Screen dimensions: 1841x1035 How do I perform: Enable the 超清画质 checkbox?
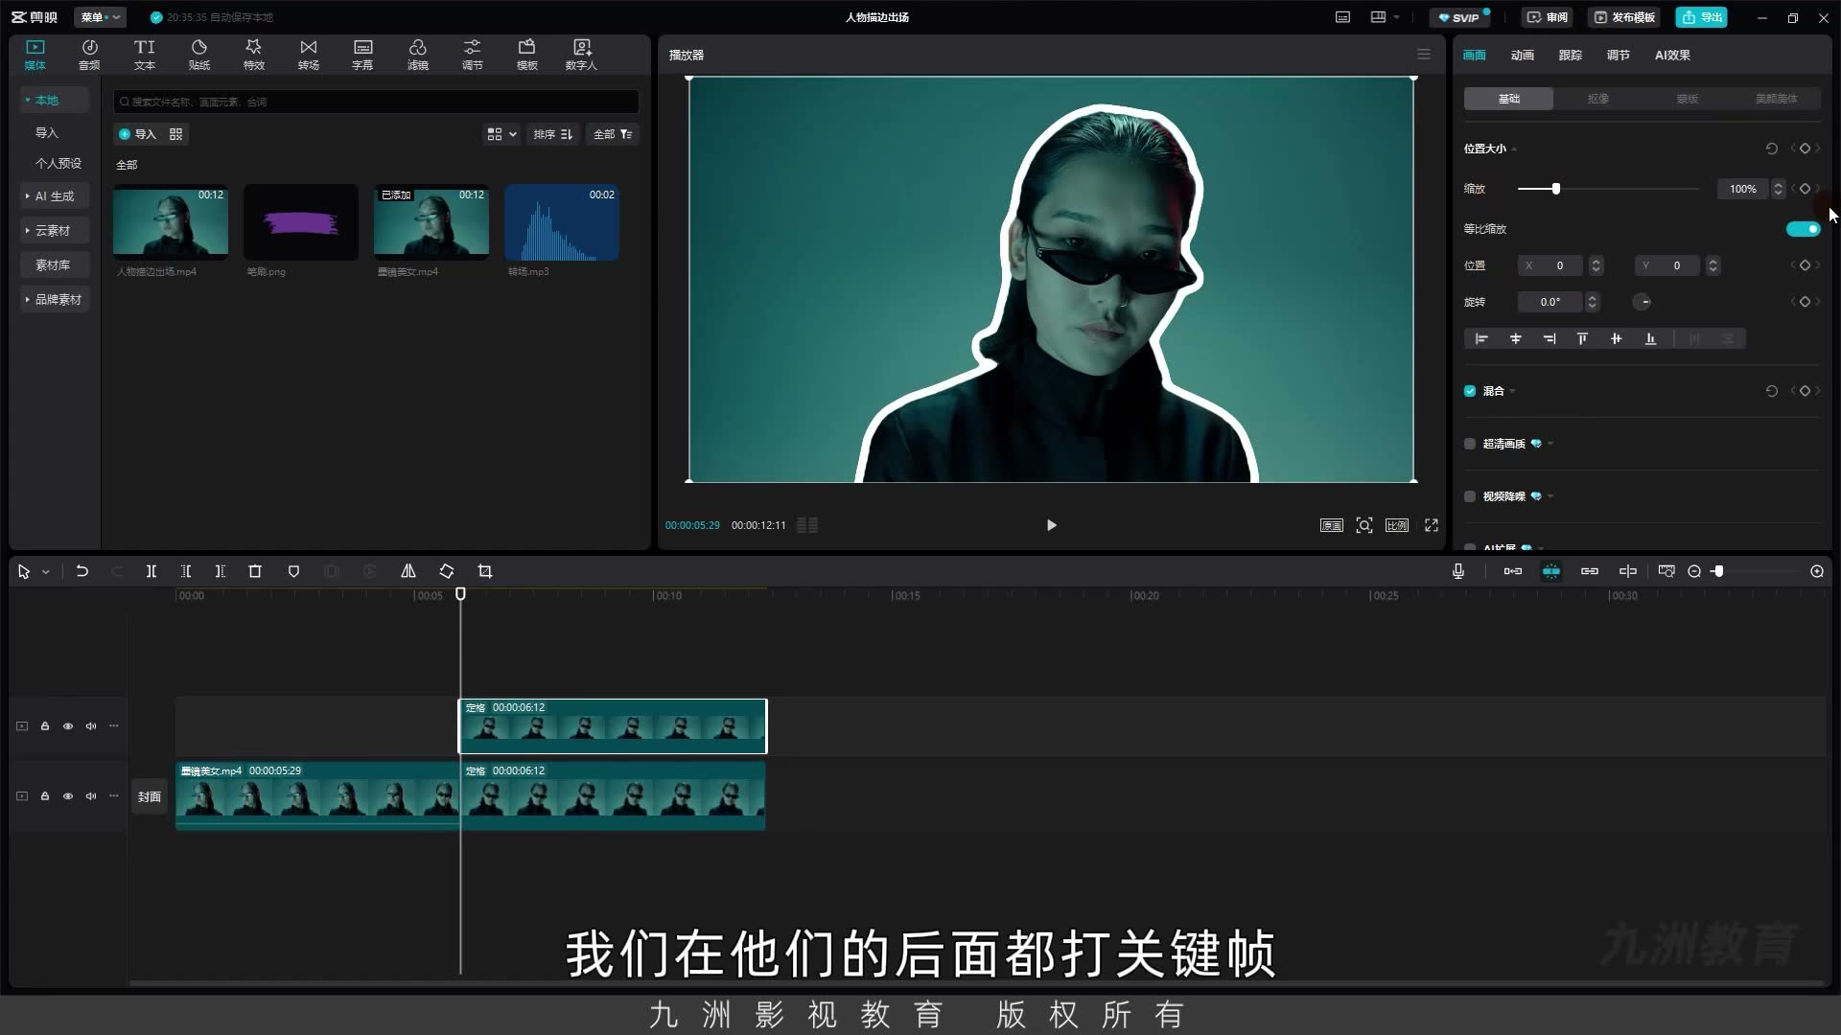tap(1470, 444)
